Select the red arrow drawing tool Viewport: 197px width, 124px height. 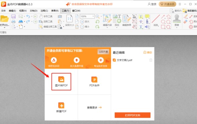pyautogui.click(x=163, y=16)
